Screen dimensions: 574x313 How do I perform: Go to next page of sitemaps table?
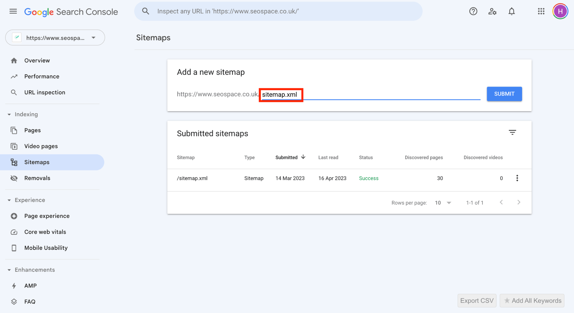click(519, 202)
